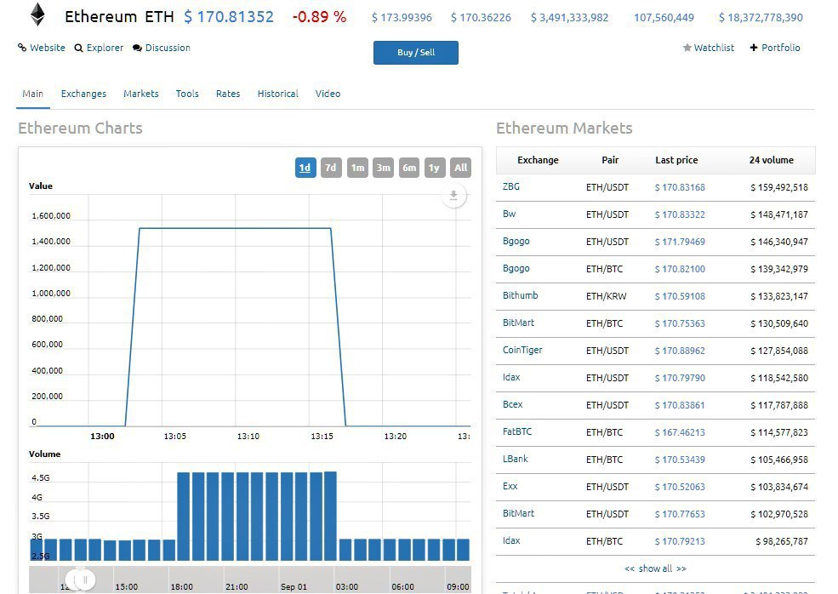Add Ethereum to Portfolio
Image resolution: width=838 pixels, height=594 pixels.
pyautogui.click(x=775, y=48)
